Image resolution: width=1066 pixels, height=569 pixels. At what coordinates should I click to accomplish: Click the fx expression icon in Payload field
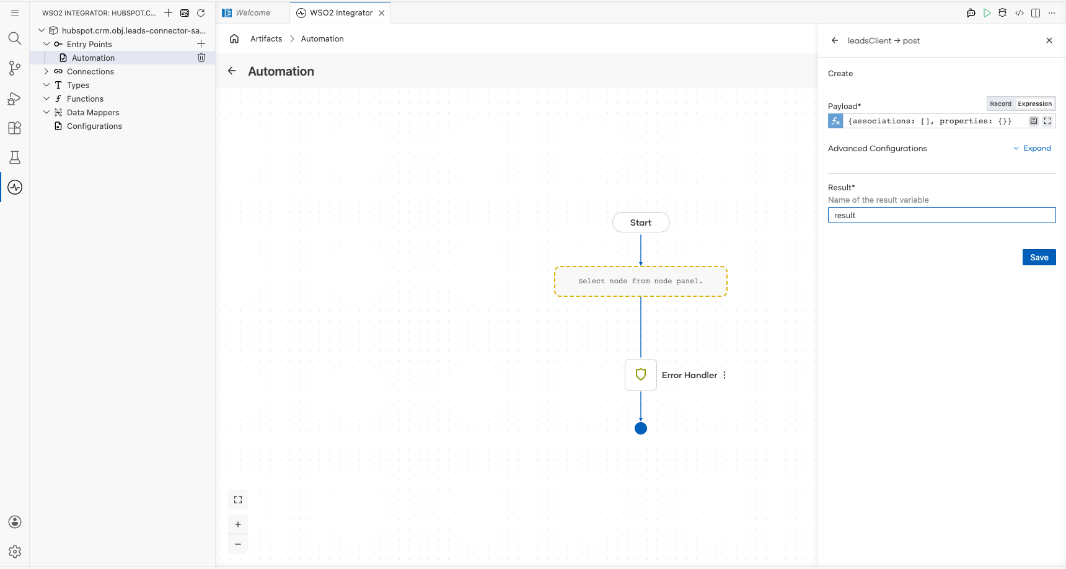[x=835, y=121]
